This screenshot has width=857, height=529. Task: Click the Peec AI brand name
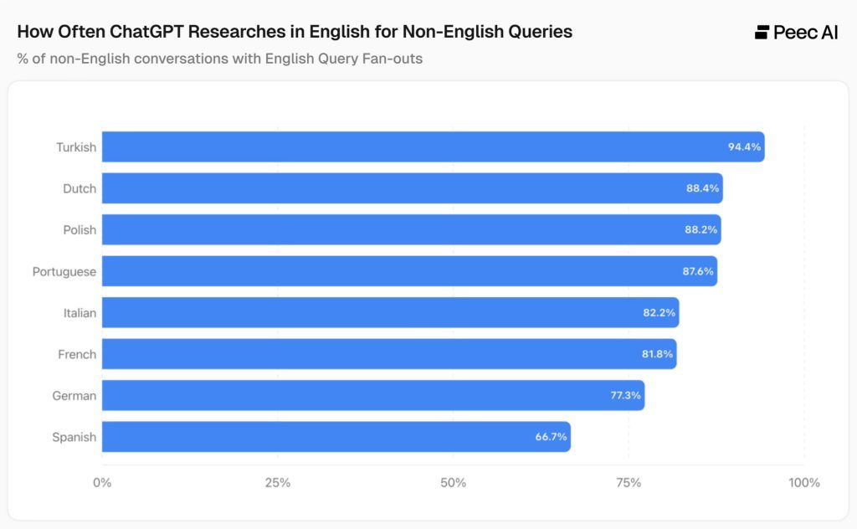click(806, 33)
